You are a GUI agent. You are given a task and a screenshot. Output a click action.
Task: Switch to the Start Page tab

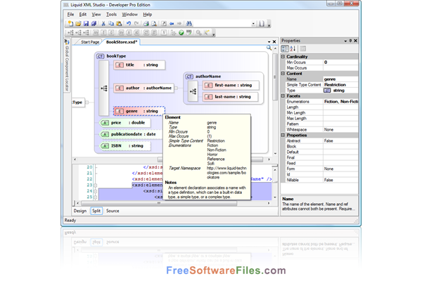(x=90, y=42)
